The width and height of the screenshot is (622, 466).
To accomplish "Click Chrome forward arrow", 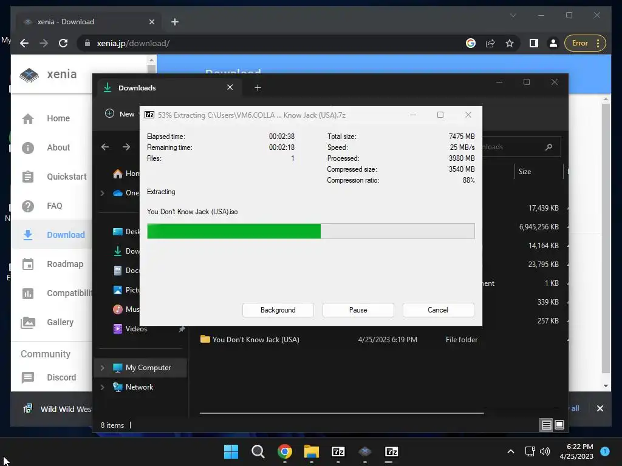I will tap(44, 43).
